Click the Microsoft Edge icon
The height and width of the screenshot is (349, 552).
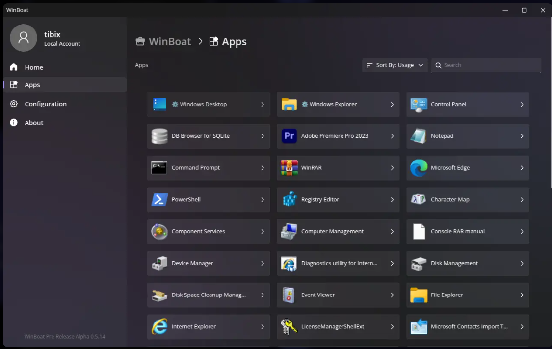(x=419, y=168)
